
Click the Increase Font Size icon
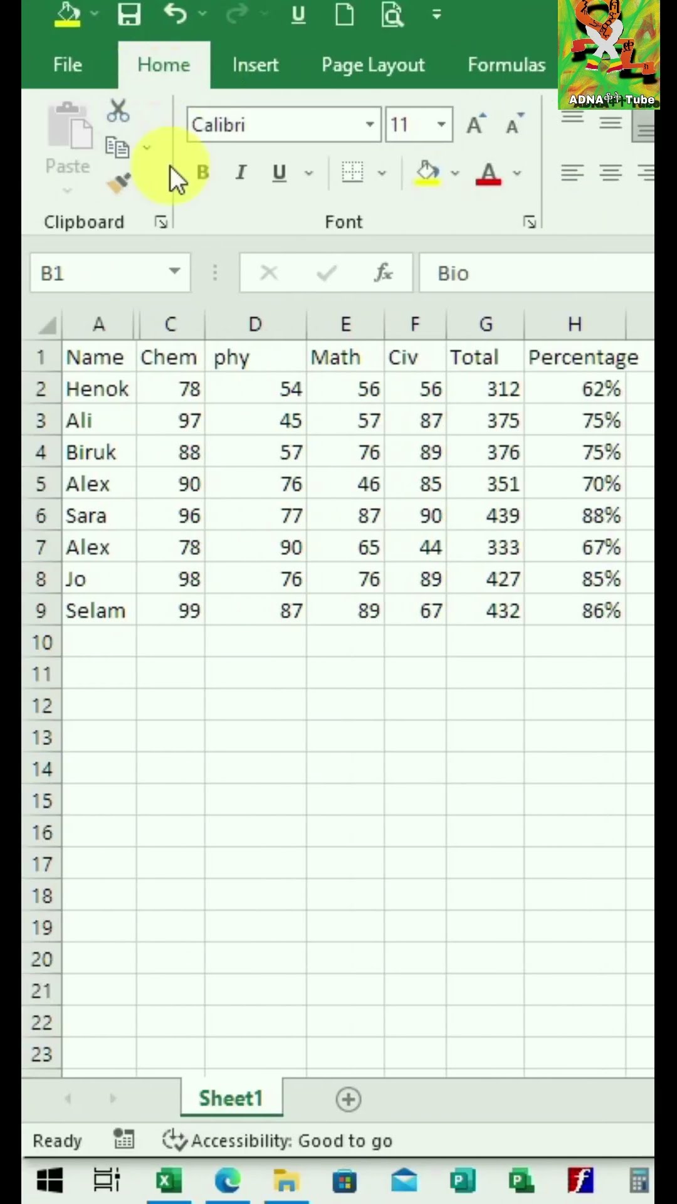pyautogui.click(x=476, y=125)
